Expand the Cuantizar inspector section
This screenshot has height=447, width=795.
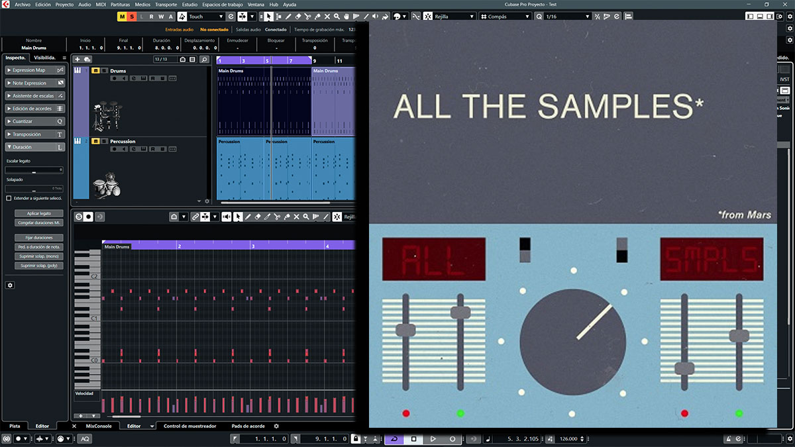coord(35,121)
